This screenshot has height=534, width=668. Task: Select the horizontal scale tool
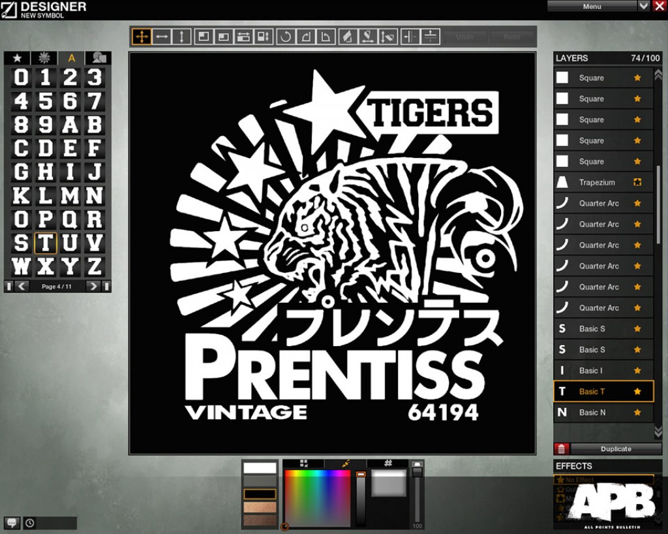pos(162,37)
